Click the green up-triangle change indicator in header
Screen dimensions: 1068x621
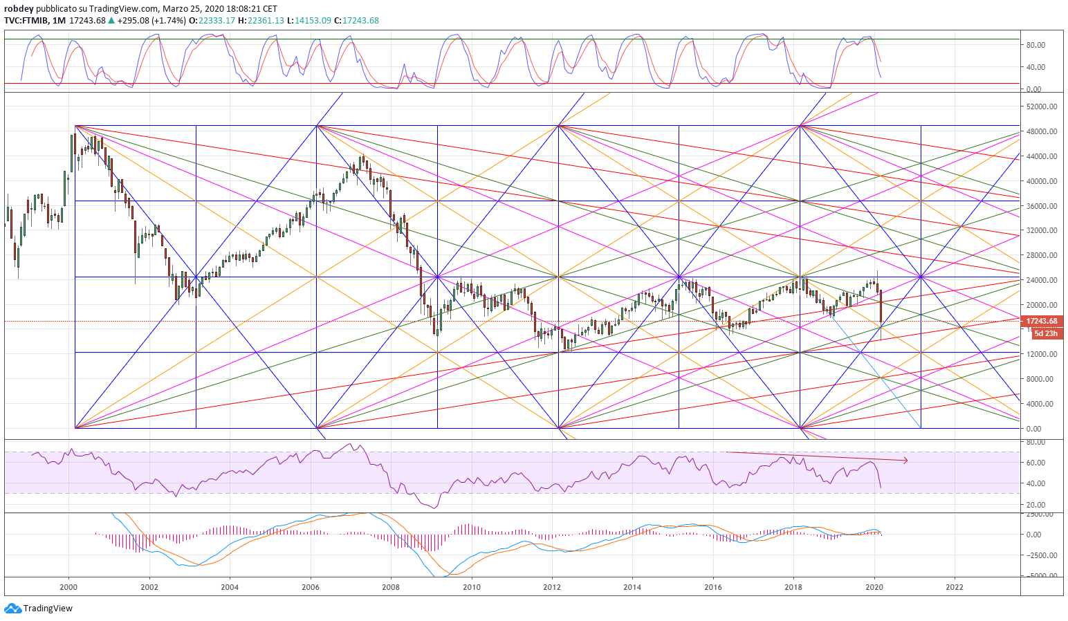(x=111, y=20)
